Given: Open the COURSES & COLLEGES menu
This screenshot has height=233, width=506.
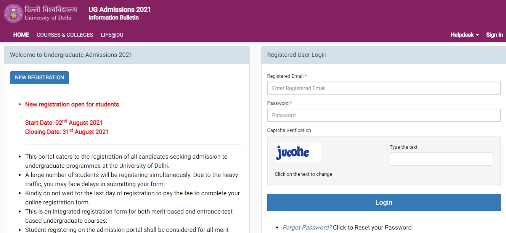Looking at the screenshot, I should [65, 35].
